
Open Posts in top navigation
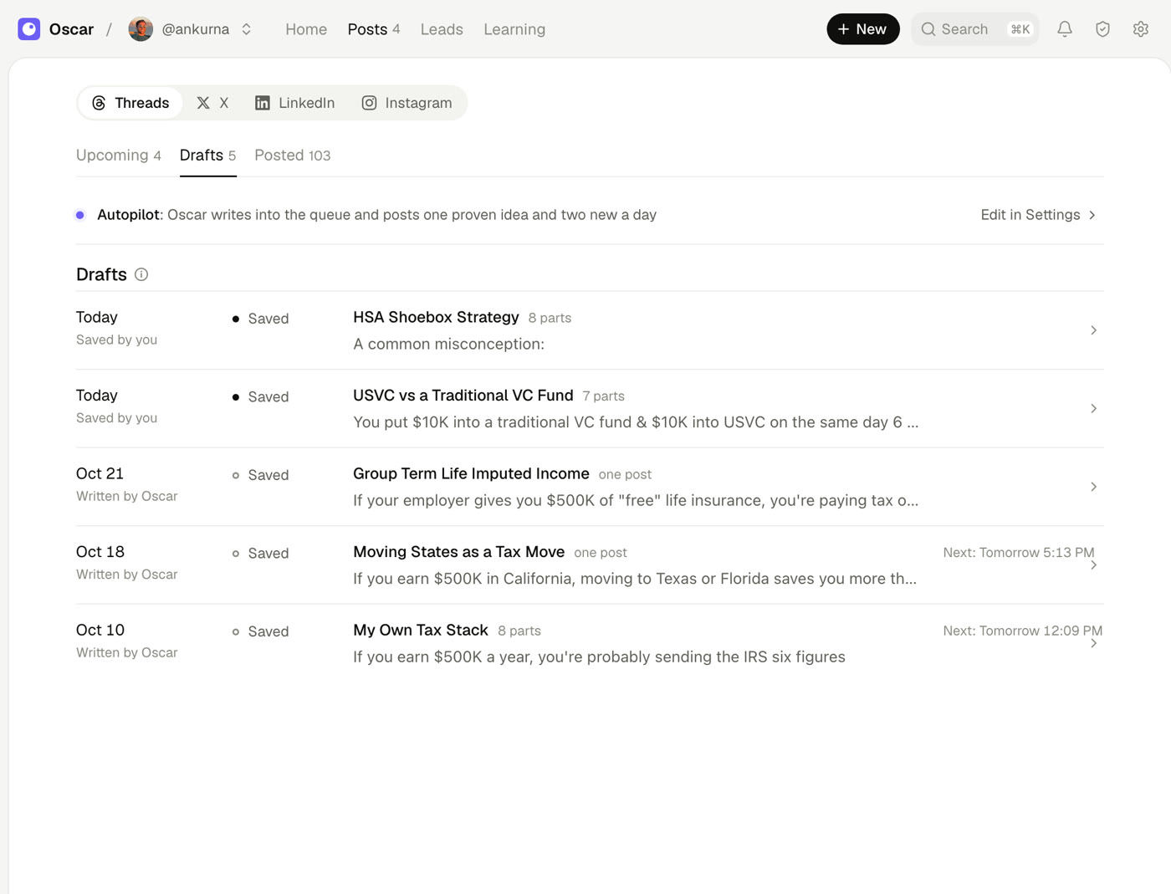[373, 29]
